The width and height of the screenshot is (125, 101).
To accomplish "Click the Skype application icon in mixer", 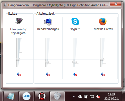I will (x=75, y=21).
